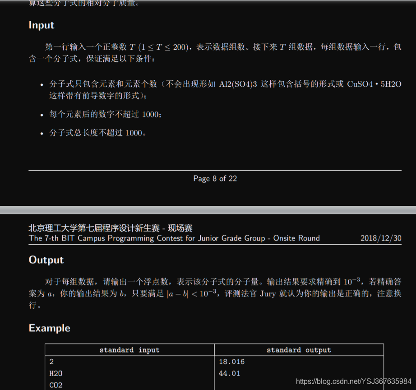Image resolution: width=416 pixels, height=390 pixels.
Task: Click the word 'Jury' in output paragraph
Action: [x=268, y=293]
